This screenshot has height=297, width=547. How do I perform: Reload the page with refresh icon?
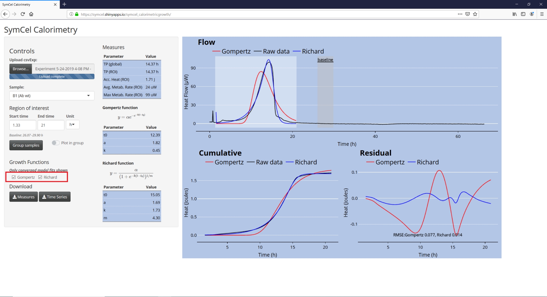click(x=23, y=14)
